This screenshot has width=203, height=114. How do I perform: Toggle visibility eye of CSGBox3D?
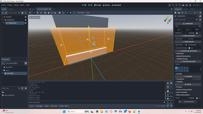26,20
